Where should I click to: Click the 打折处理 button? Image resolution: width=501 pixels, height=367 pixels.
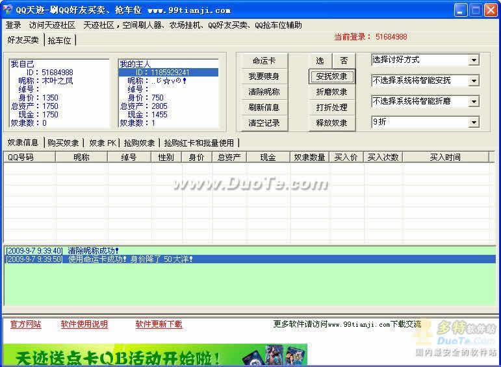point(332,108)
